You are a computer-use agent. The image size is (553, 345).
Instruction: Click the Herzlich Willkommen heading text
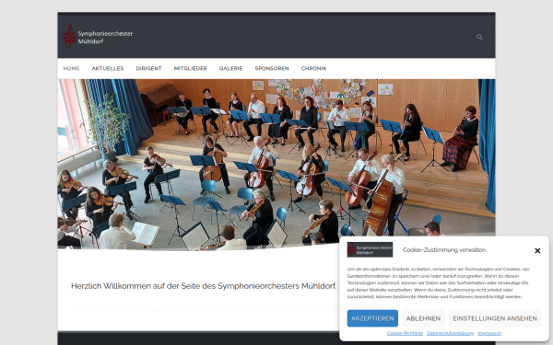[x=204, y=286]
